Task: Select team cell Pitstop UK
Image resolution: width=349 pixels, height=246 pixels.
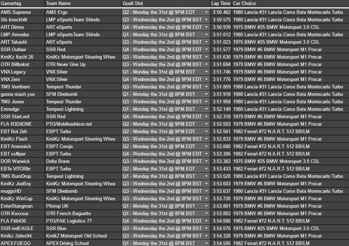Action: point(83,206)
